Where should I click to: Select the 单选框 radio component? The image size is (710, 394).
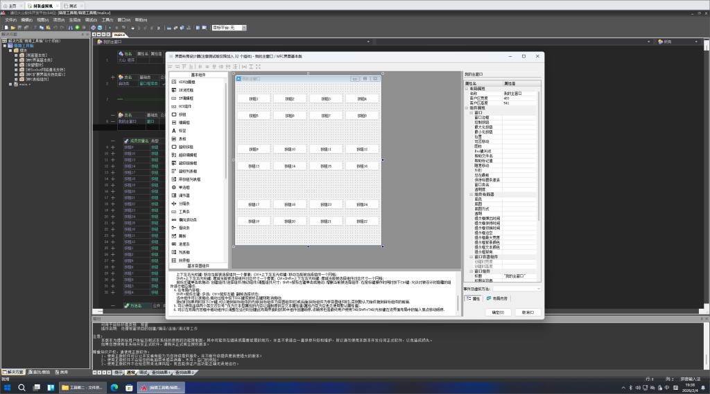pos(184,187)
